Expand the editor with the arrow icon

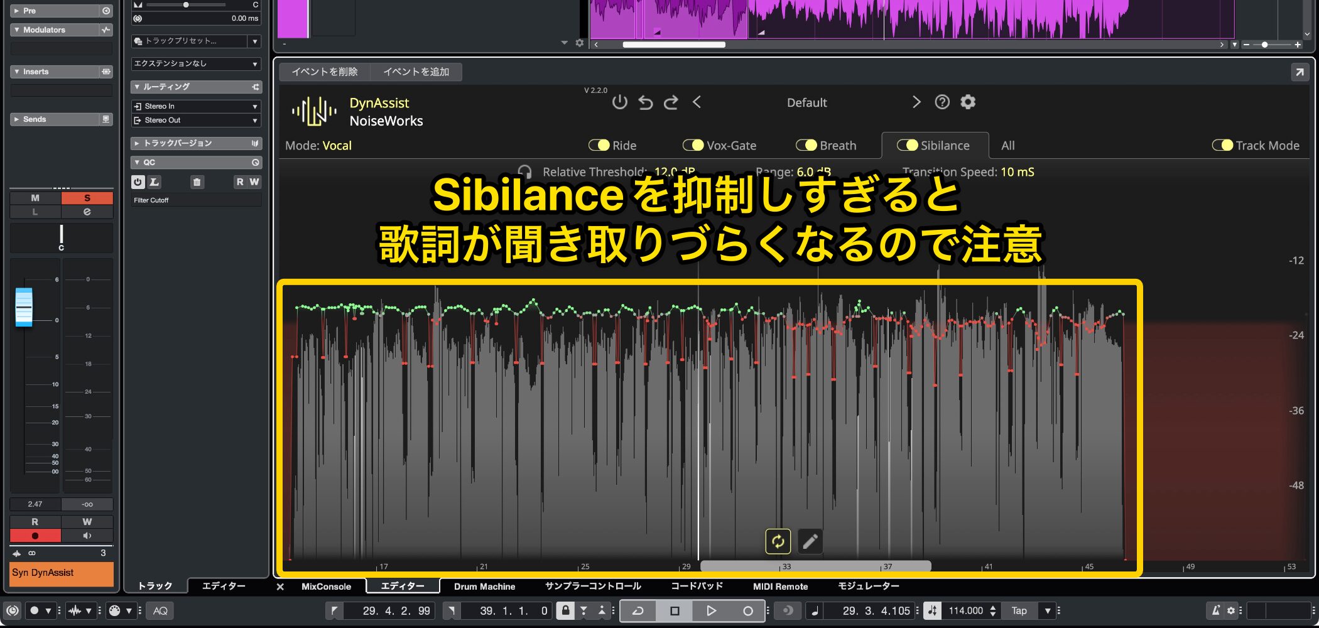1299,72
